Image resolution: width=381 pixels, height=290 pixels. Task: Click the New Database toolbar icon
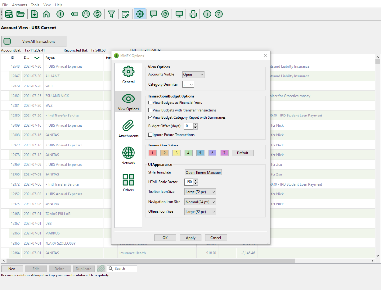tap(9, 14)
